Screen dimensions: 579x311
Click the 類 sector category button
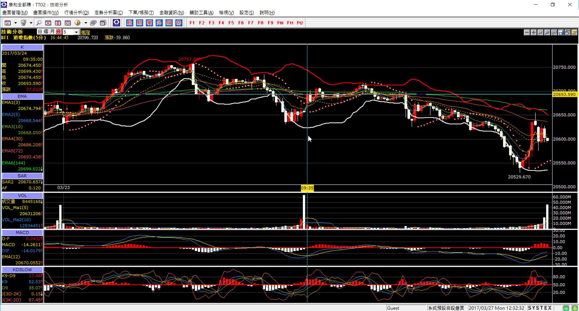point(169,23)
